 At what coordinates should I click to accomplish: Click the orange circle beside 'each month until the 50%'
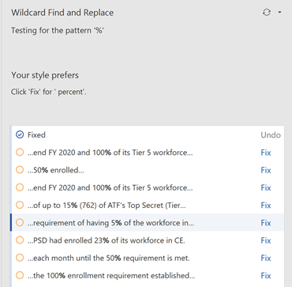coord(20,258)
